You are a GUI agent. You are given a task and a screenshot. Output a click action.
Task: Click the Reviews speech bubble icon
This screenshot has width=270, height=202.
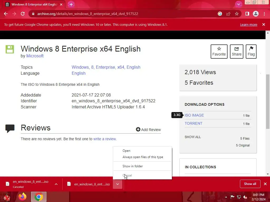(x=10, y=128)
